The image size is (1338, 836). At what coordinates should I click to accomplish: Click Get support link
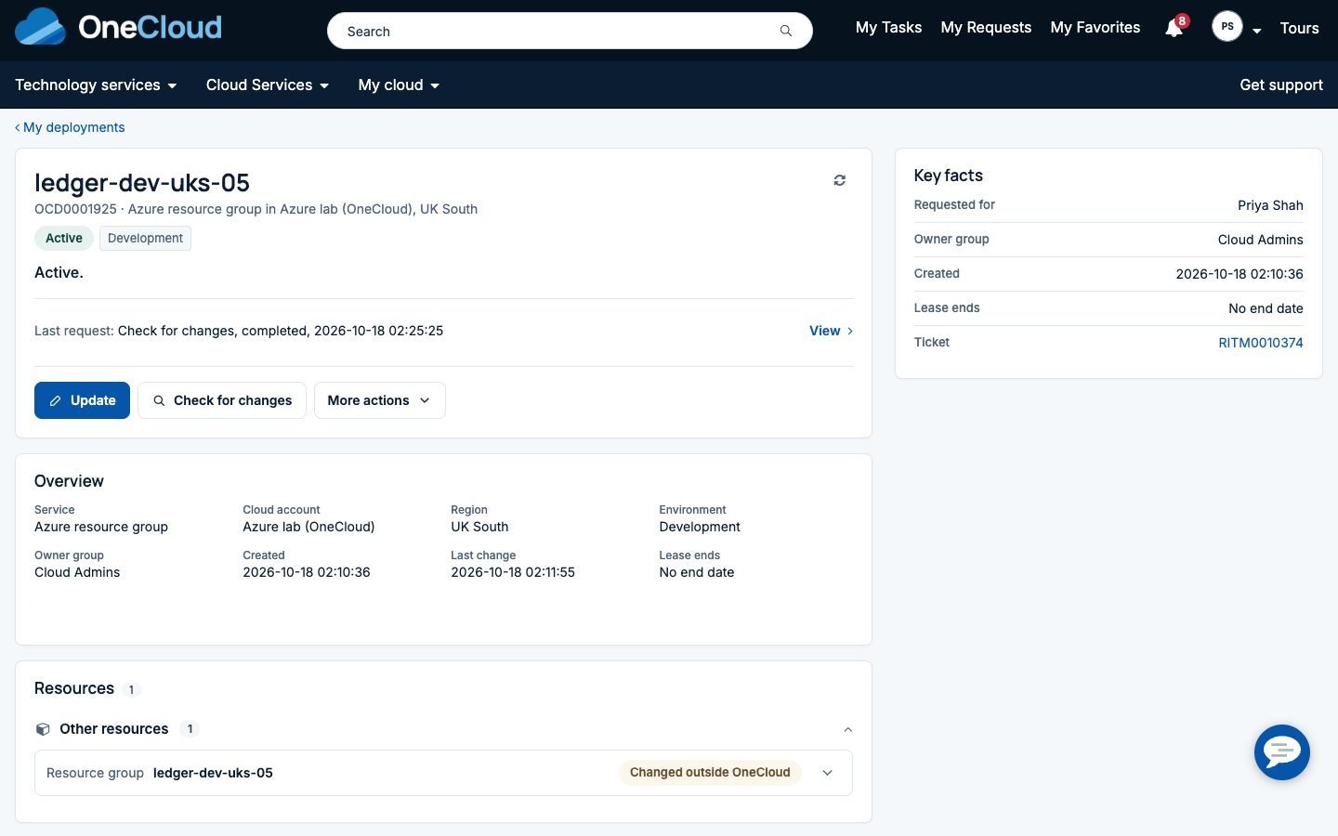click(1280, 85)
